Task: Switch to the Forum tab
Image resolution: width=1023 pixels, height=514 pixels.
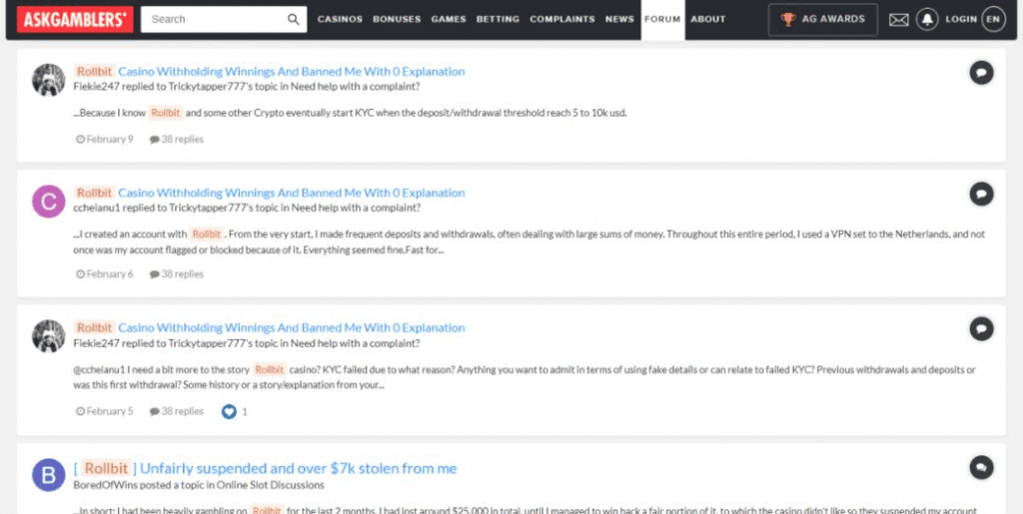Action: tap(662, 19)
